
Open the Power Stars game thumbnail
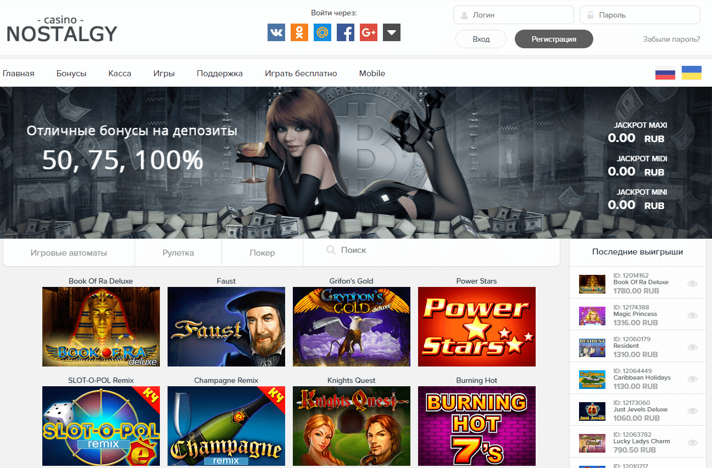pos(476,326)
